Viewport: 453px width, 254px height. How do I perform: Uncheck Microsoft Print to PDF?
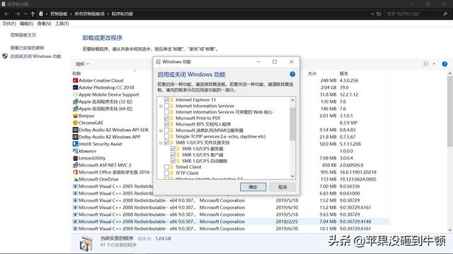click(x=167, y=118)
